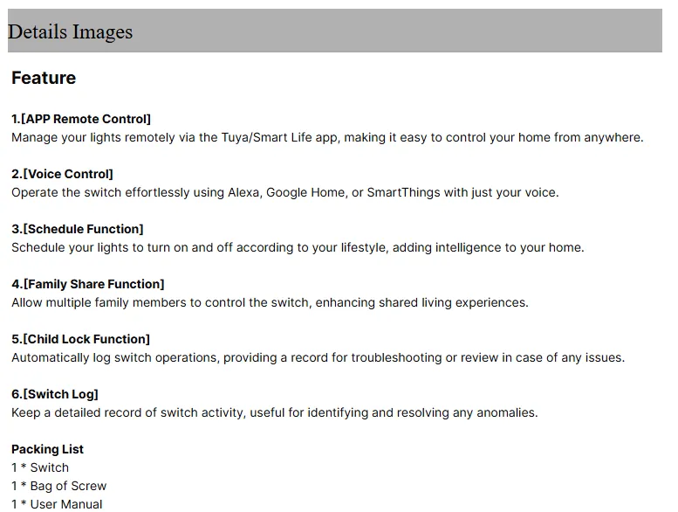Click the 1 * Switch list item

click(x=40, y=467)
